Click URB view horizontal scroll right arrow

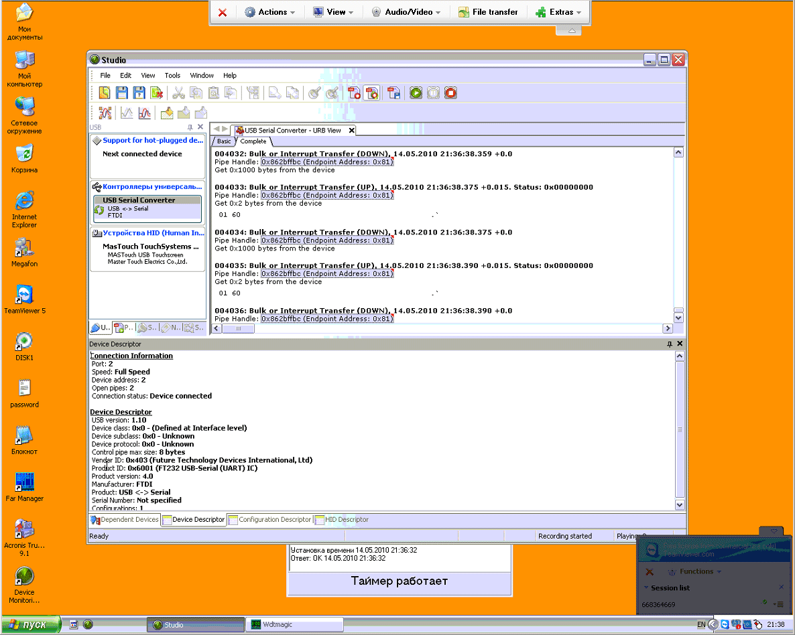point(668,328)
